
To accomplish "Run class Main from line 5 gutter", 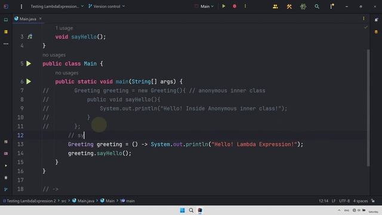I will click(29, 64).
